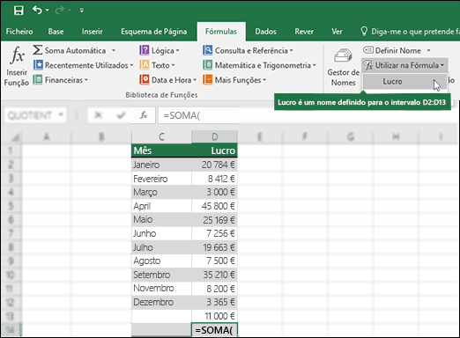The height and width of the screenshot is (338, 460).
Task: Switch to the Base tab
Action: [x=56, y=32]
